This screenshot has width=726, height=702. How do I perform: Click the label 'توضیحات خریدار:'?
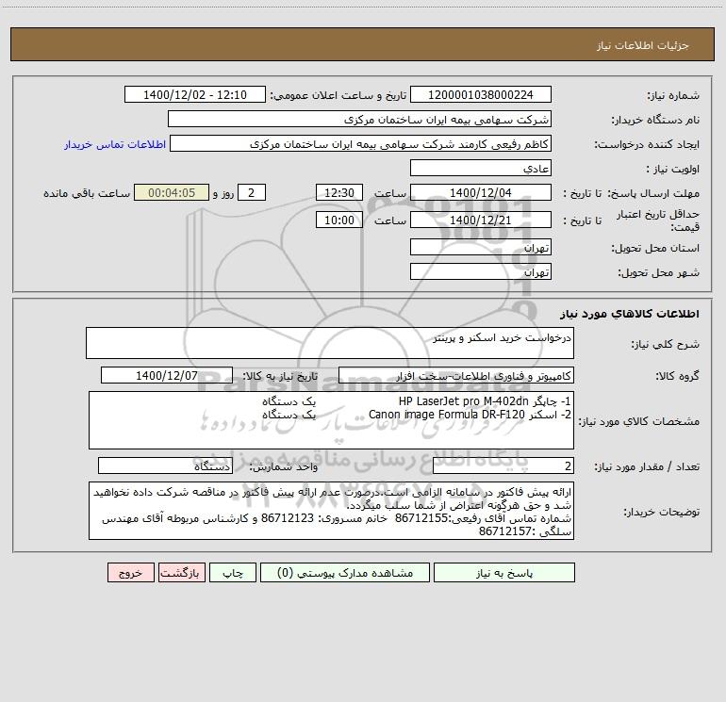[661, 512]
